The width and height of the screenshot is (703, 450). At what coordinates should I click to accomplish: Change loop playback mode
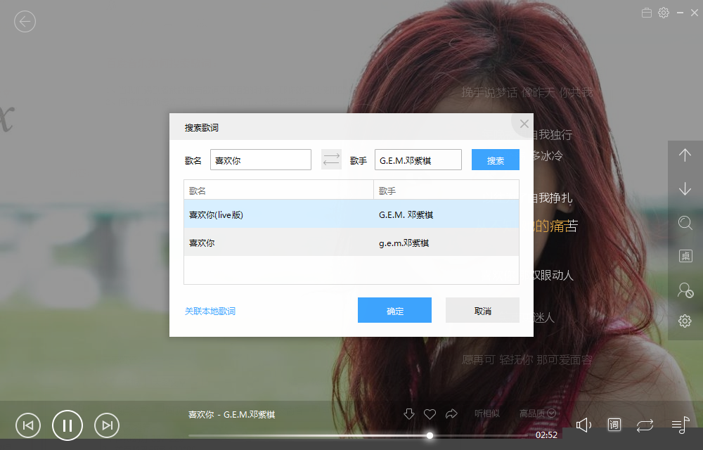tap(645, 425)
